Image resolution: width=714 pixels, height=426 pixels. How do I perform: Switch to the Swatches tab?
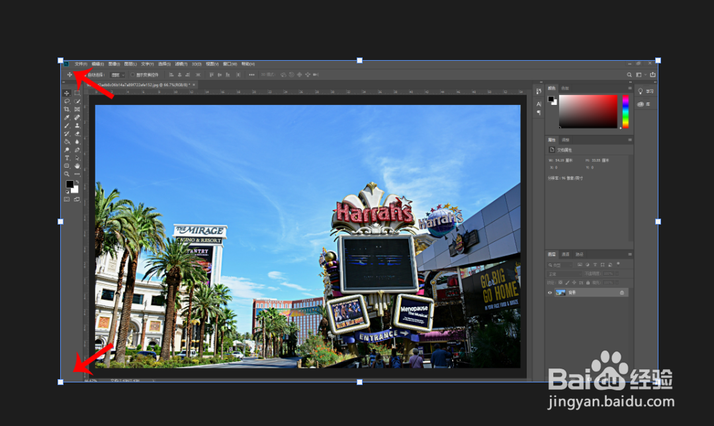[565, 89]
